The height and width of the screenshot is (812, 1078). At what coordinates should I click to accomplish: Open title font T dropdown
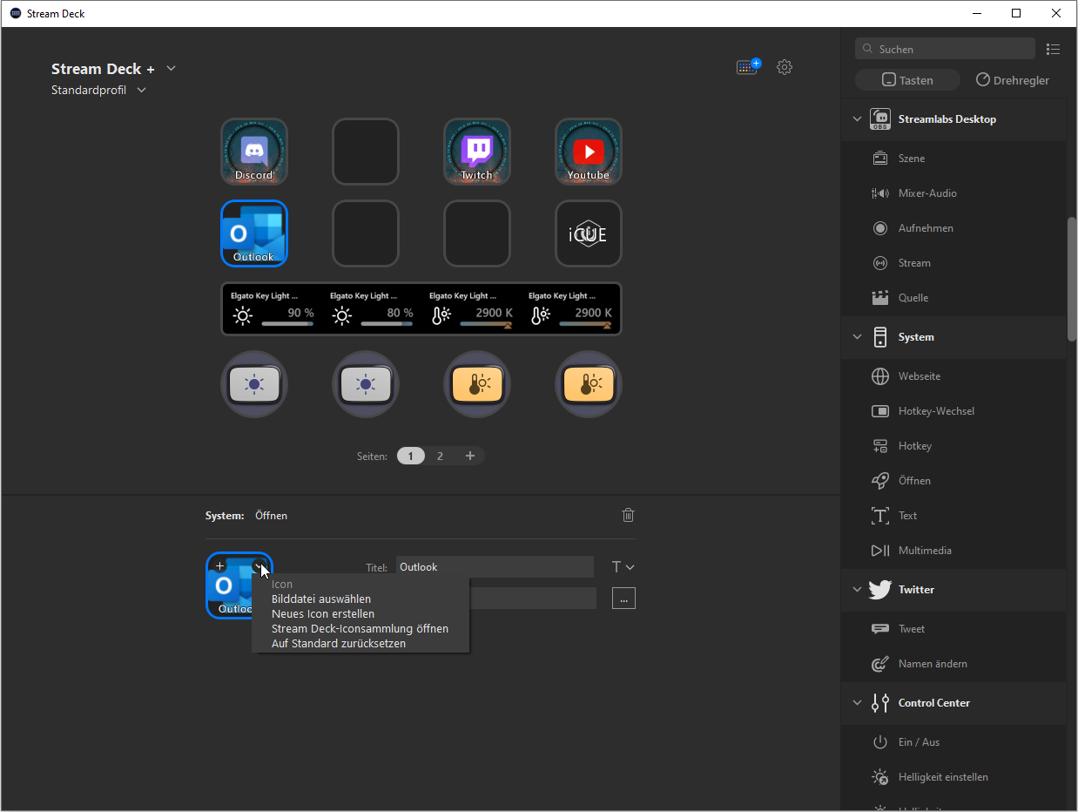pos(623,567)
